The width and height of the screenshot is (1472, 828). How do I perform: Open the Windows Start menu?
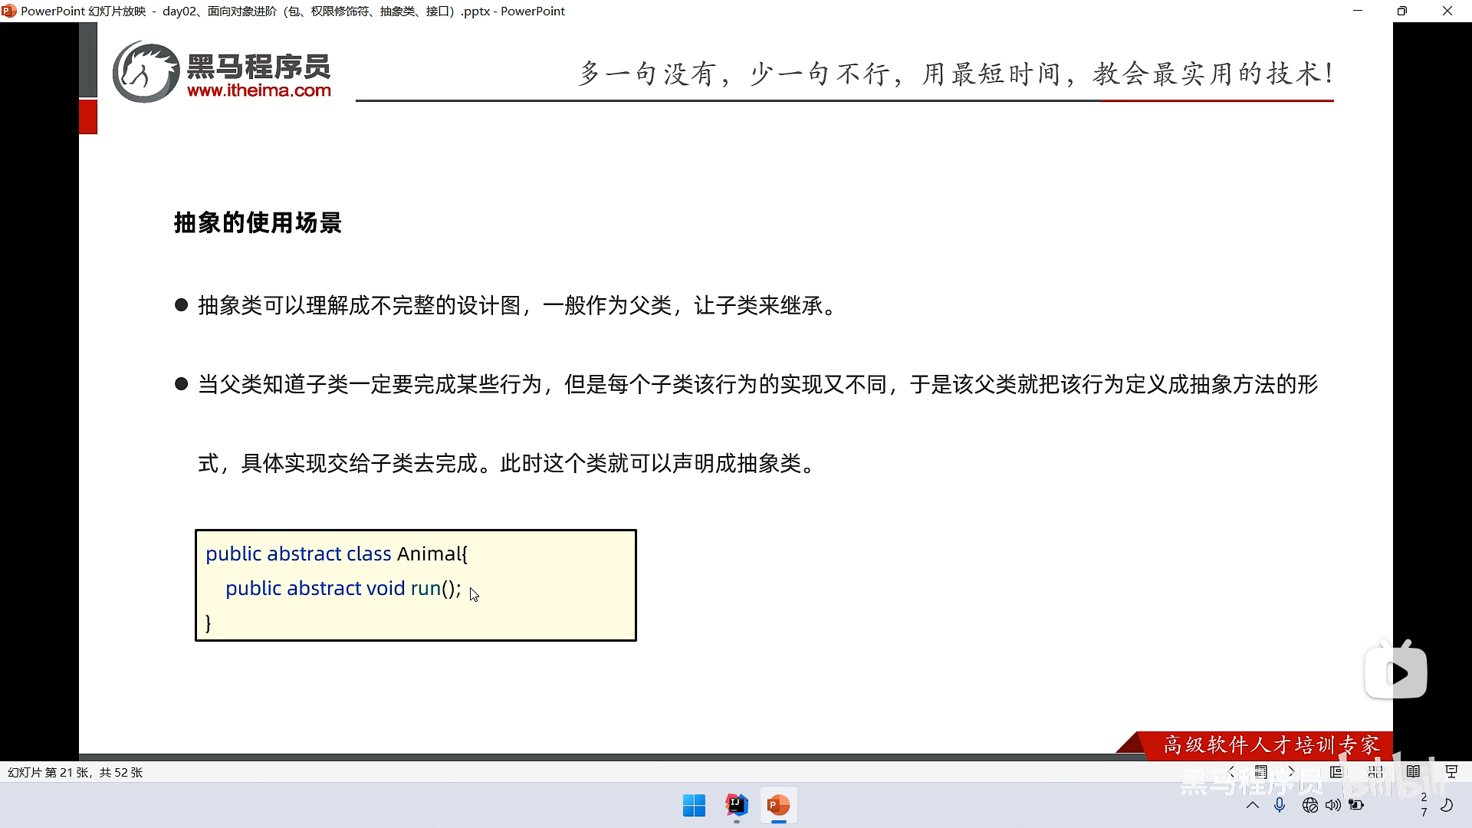point(694,805)
